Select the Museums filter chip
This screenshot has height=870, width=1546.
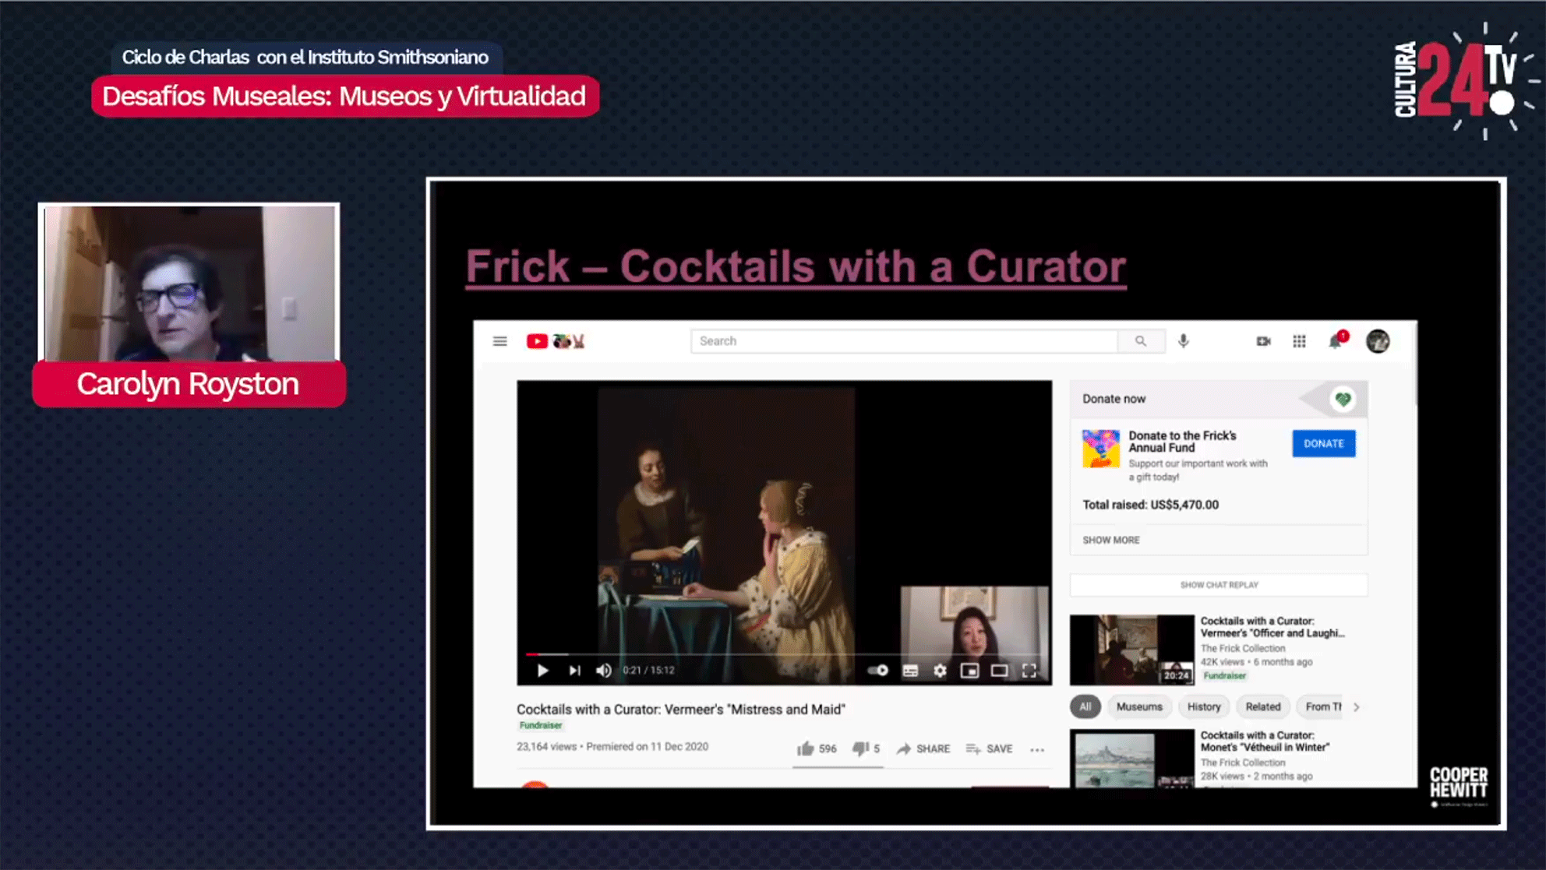(x=1139, y=706)
